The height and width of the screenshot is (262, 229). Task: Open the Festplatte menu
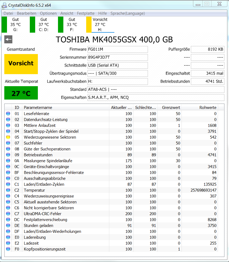pyautogui.click(x=86, y=13)
